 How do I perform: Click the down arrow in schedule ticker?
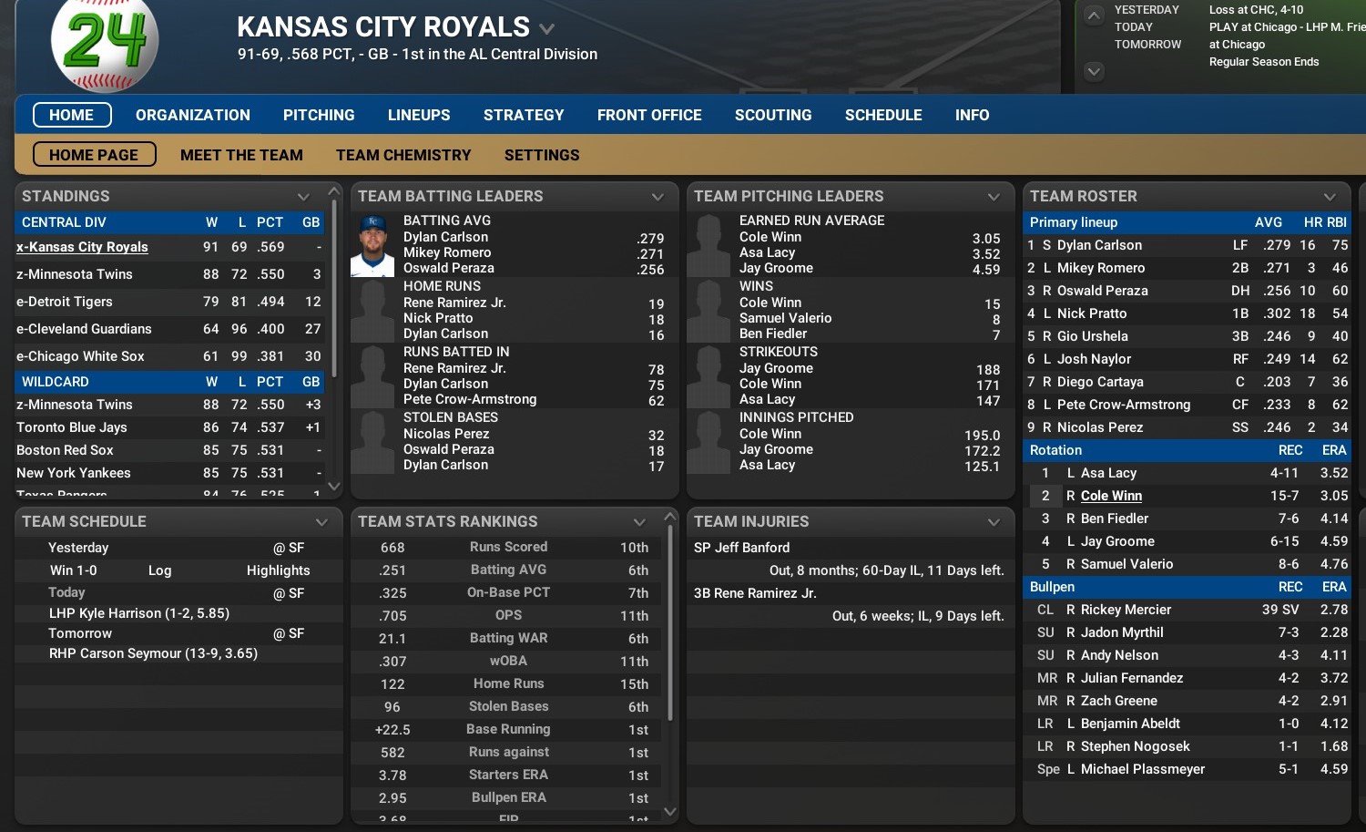click(x=1095, y=71)
